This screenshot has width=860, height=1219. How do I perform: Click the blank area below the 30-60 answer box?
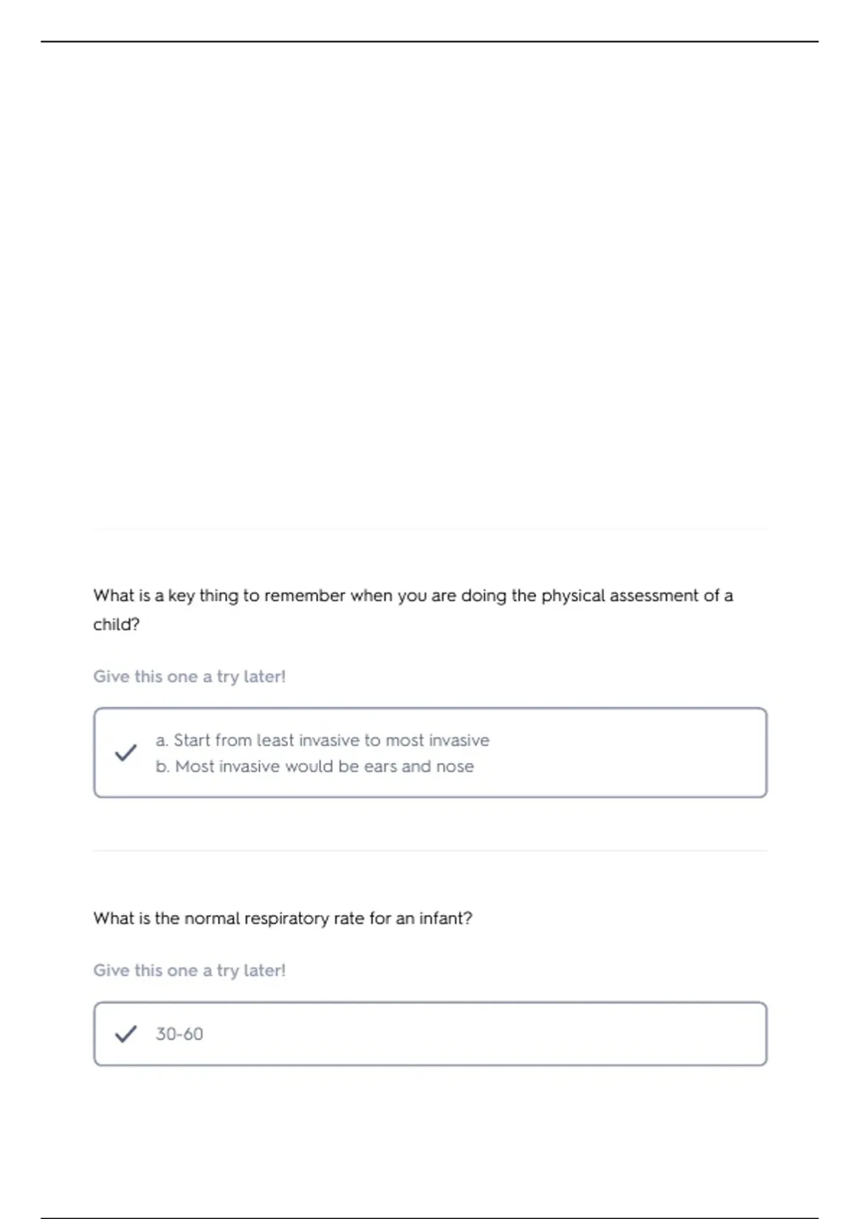click(430, 1140)
